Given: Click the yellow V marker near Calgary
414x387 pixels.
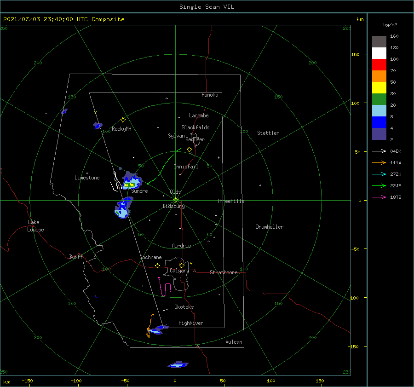Looking at the screenshot, I should click(x=191, y=263).
